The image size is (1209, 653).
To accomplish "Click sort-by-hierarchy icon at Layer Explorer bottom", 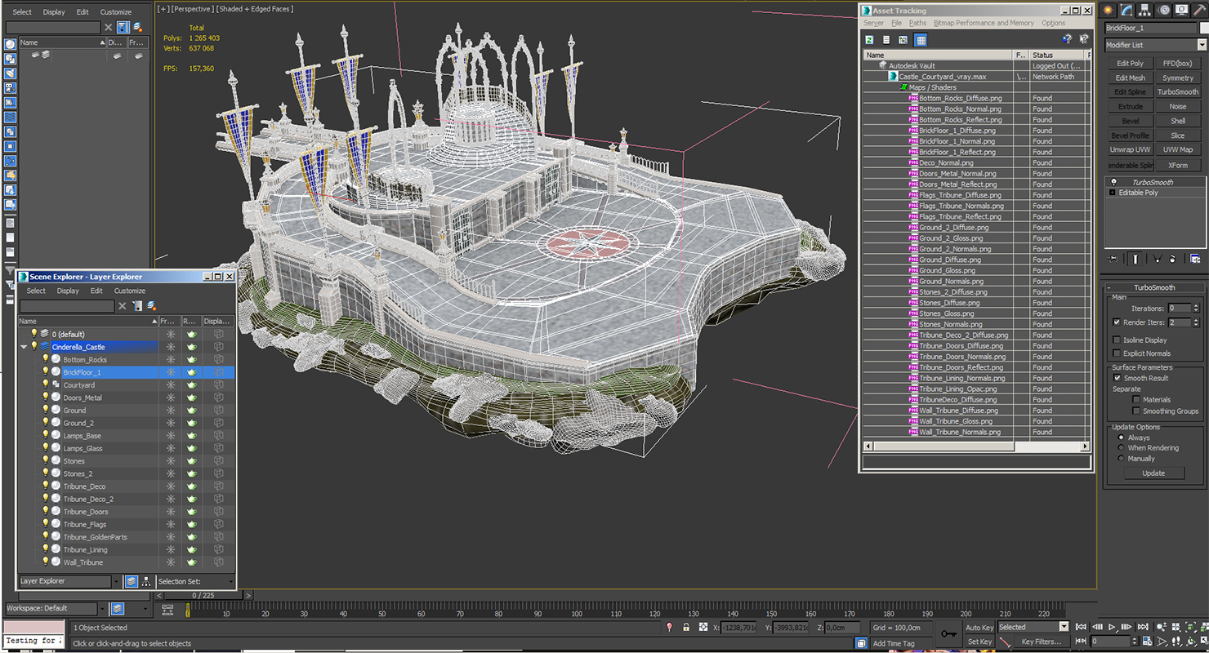I will (145, 581).
